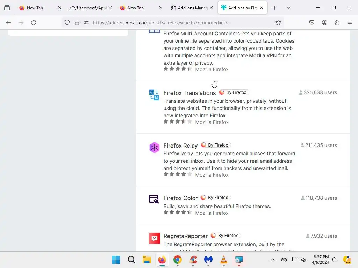
Task: Open Firefox Color extension title
Action: pos(180,198)
